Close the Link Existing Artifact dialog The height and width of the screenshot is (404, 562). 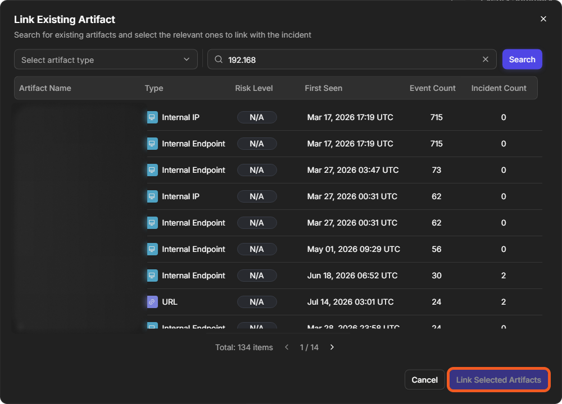click(543, 19)
